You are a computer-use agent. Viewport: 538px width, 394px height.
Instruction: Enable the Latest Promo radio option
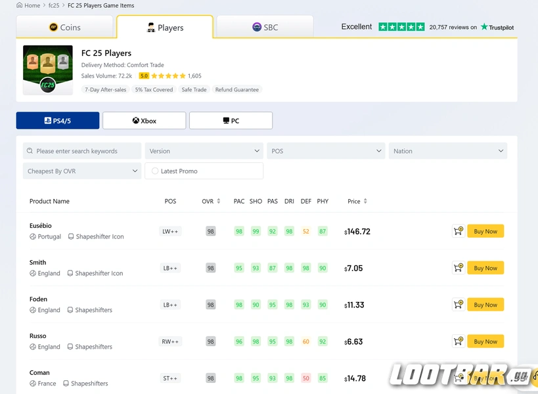(x=155, y=171)
